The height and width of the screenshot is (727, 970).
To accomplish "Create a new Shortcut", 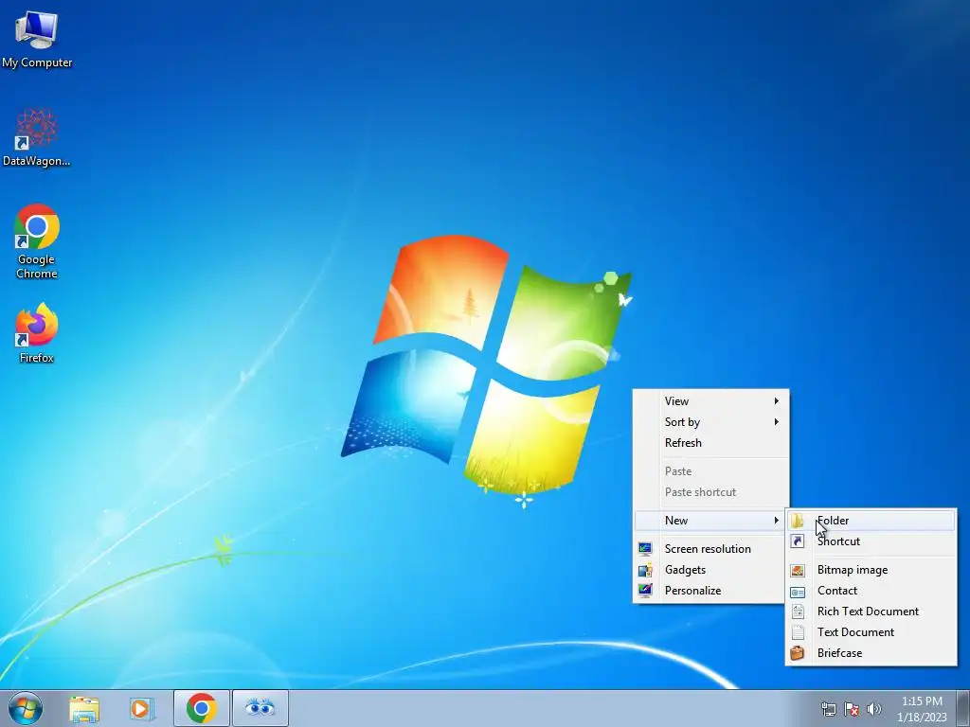I will coord(871,541).
